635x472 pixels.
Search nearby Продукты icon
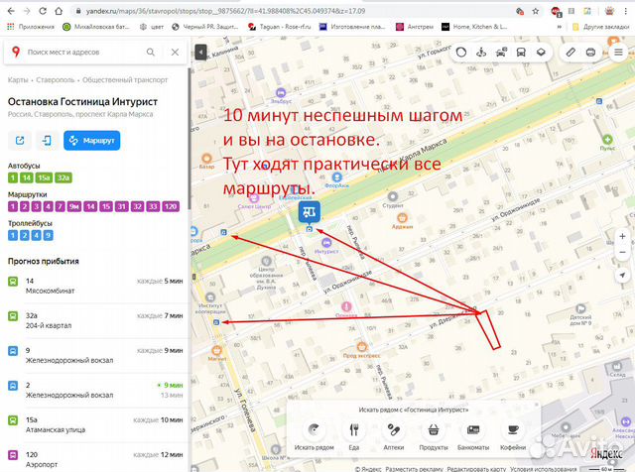tap(434, 429)
